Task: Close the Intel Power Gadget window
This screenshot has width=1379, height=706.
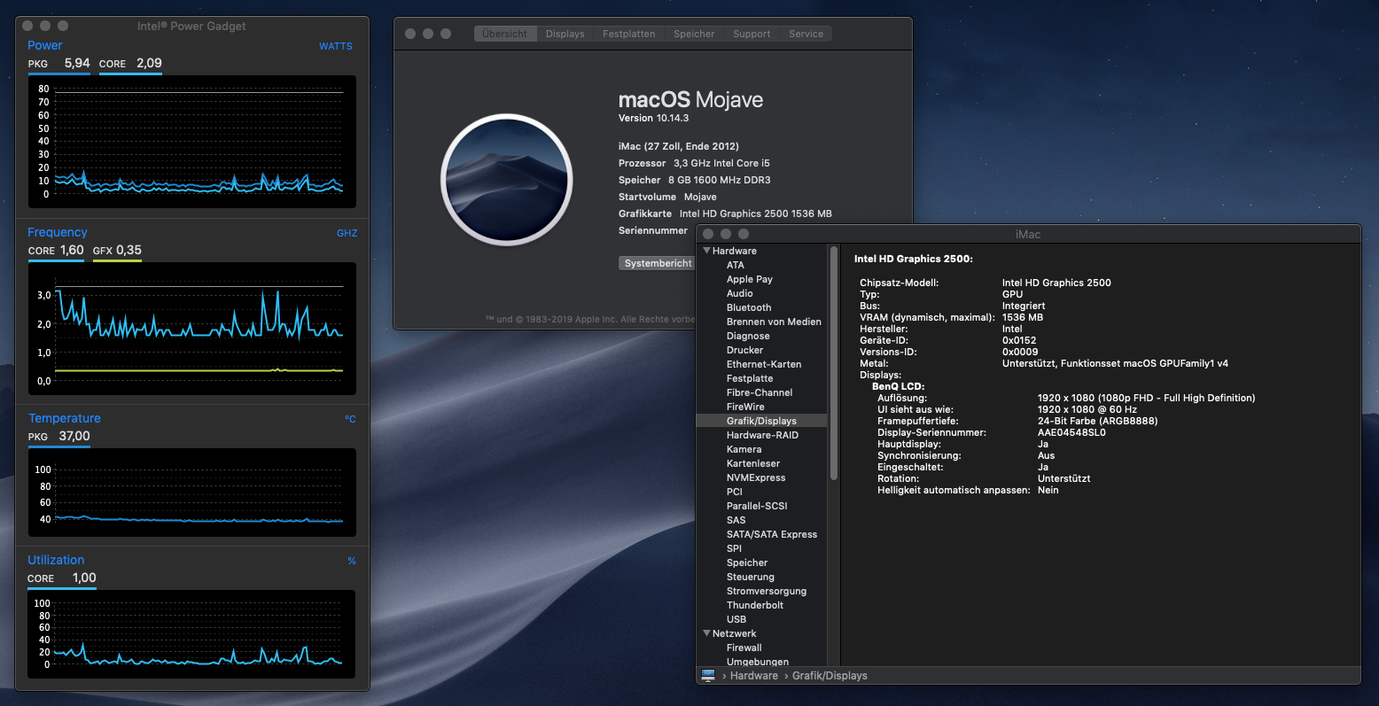Action: click(x=27, y=26)
